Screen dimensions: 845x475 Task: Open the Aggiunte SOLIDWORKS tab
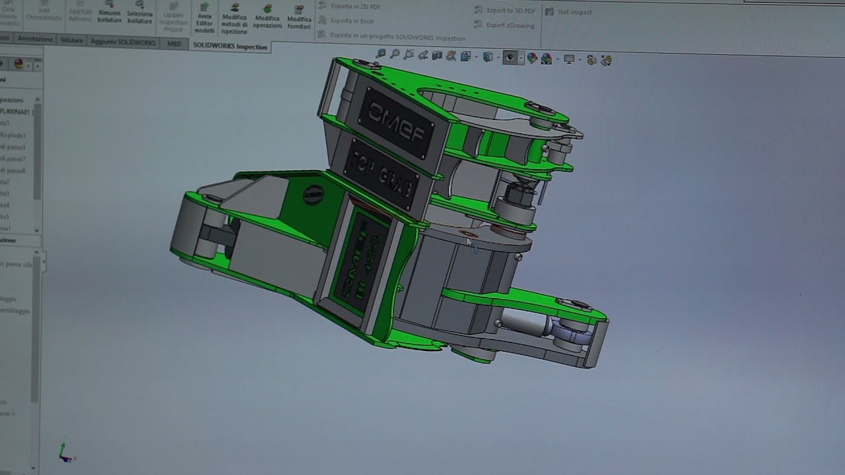pyautogui.click(x=123, y=42)
